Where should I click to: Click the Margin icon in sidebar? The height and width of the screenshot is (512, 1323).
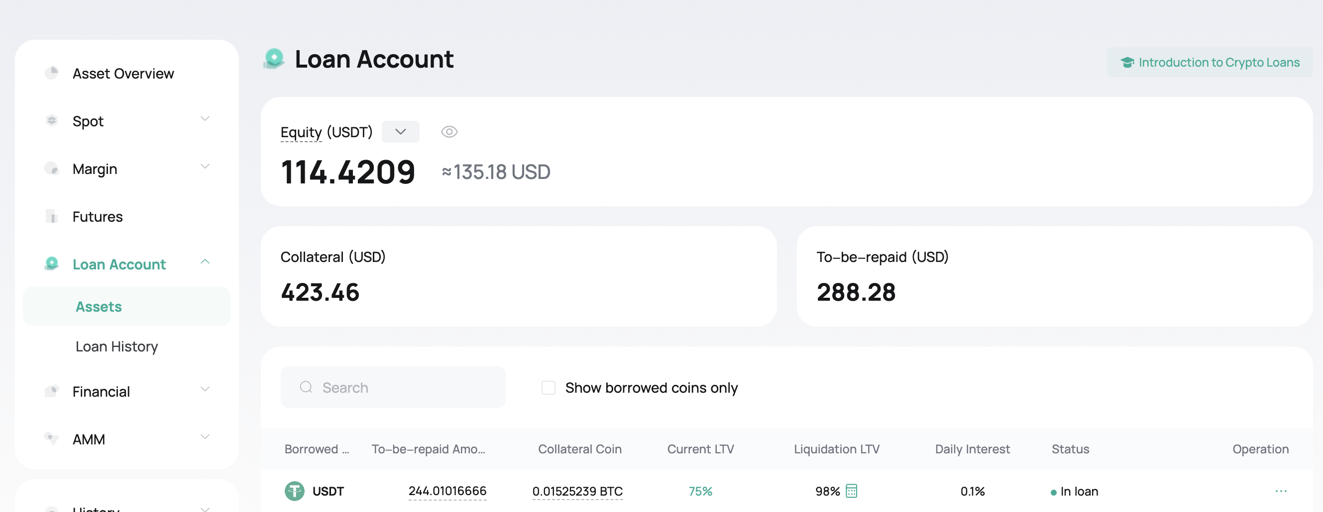click(x=51, y=169)
